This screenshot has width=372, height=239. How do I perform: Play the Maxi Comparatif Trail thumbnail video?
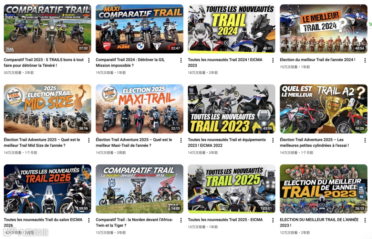click(x=139, y=29)
